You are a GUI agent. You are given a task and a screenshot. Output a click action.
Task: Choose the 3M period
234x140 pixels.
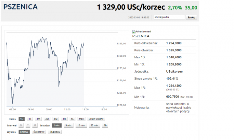47,119
